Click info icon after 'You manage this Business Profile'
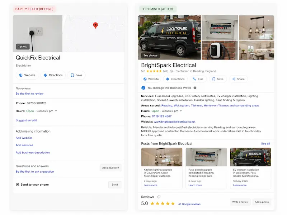The width and height of the screenshot is (287, 215). pyautogui.click(x=195, y=88)
